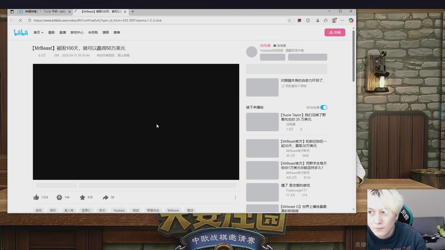
Task: Open 赛事 in the navigation bar
Action: [x=117, y=33]
